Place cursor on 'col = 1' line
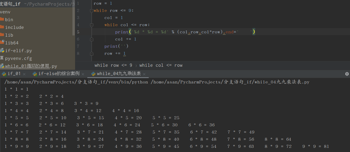Viewport: 350px width, 152px height. (x=114, y=18)
